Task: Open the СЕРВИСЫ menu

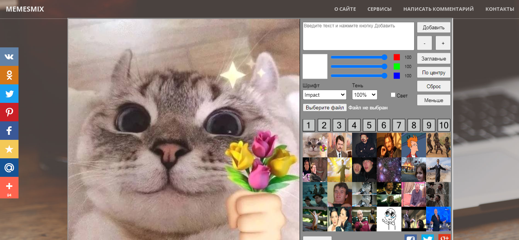Action: [379, 9]
